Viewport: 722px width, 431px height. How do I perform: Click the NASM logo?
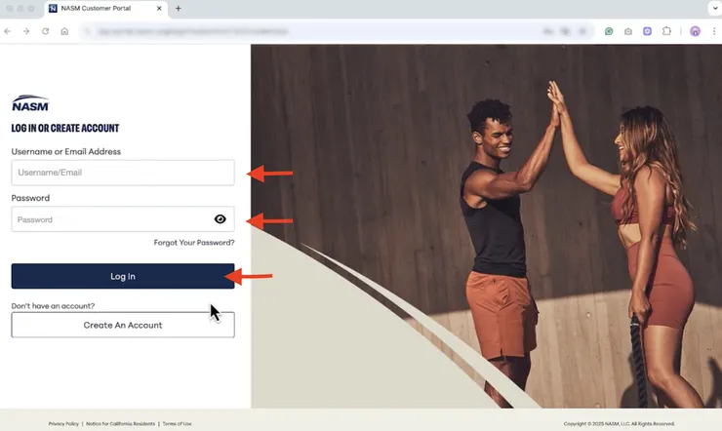point(30,103)
